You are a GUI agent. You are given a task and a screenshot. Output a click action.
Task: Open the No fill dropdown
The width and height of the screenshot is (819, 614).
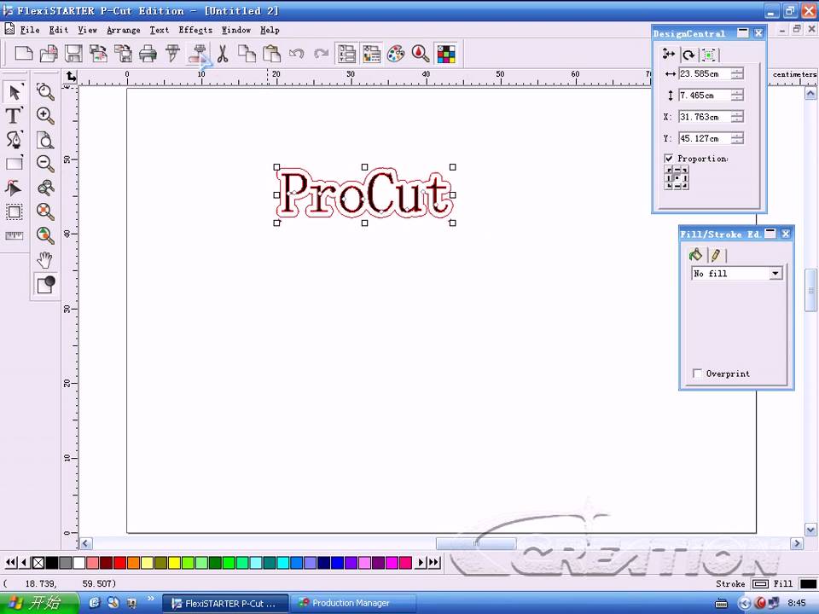click(775, 273)
